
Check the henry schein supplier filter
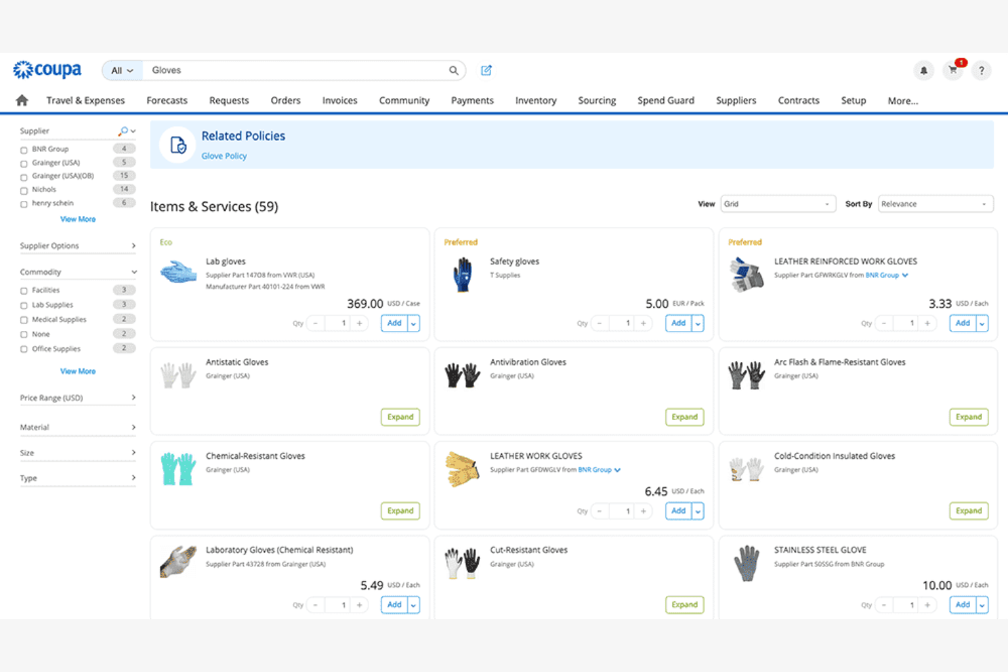(x=24, y=204)
